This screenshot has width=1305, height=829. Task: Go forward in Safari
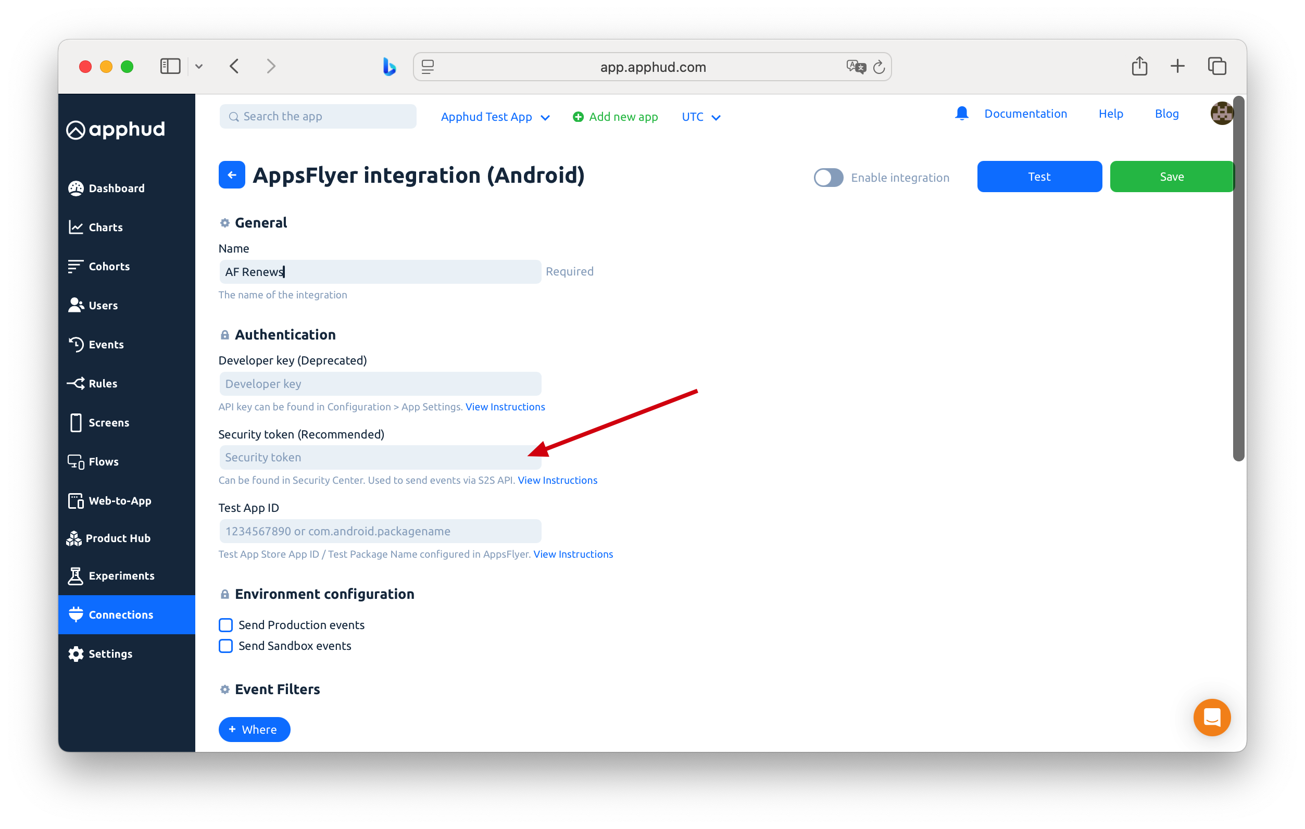271,66
